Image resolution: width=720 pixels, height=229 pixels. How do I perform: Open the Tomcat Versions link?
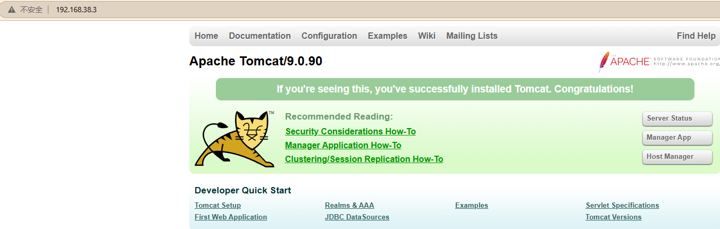(x=613, y=217)
